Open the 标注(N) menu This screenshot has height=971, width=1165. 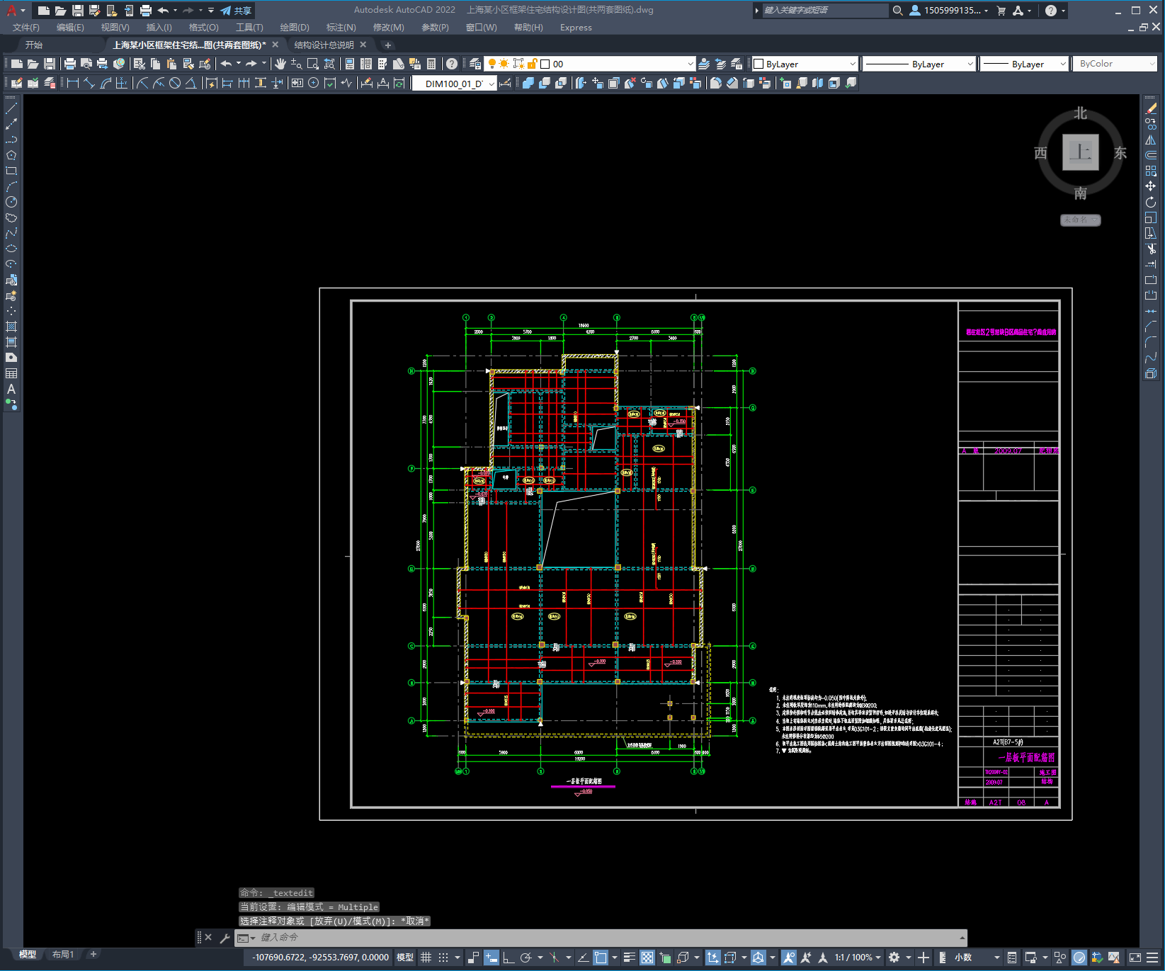coord(341,28)
